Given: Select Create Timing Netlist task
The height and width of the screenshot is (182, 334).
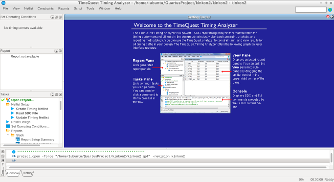Looking at the screenshot, I should (32, 109).
